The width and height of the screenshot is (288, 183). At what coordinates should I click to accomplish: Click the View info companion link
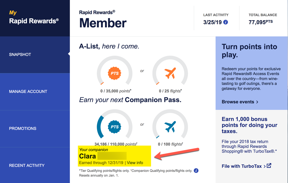click(135, 163)
